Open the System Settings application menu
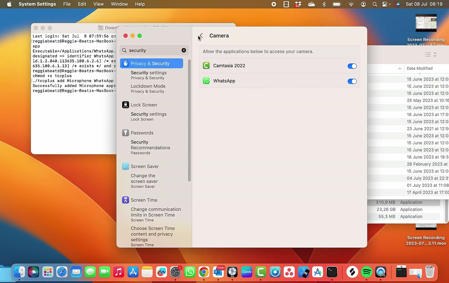The height and width of the screenshot is (283, 449). (37, 4)
